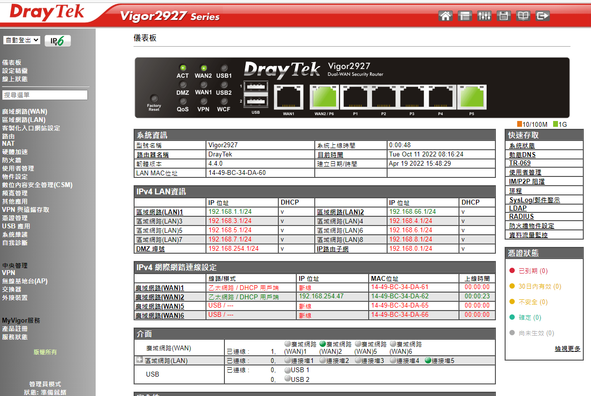591x396 pixels.
Task: Open the sliders settings icon in the header
Action: coord(484,16)
